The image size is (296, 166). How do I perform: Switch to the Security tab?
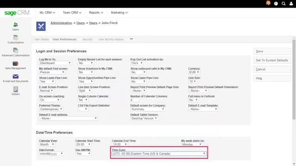(x=87, y=39)
